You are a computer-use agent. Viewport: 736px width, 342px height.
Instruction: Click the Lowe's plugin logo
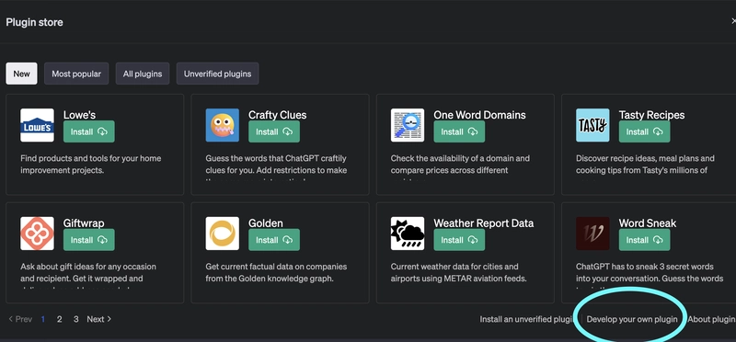(37, 125)
